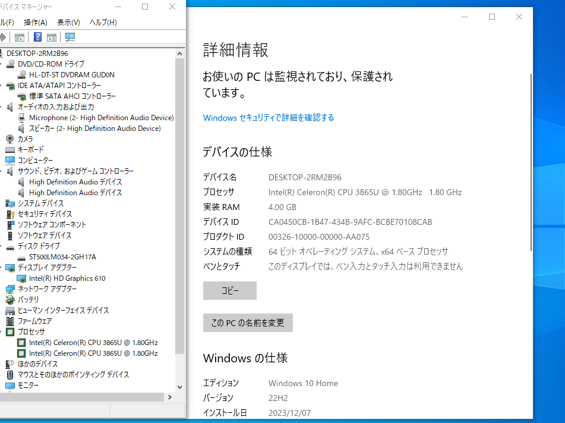Click the ほかのデバイス question mark icon

(x=10, y=364)
